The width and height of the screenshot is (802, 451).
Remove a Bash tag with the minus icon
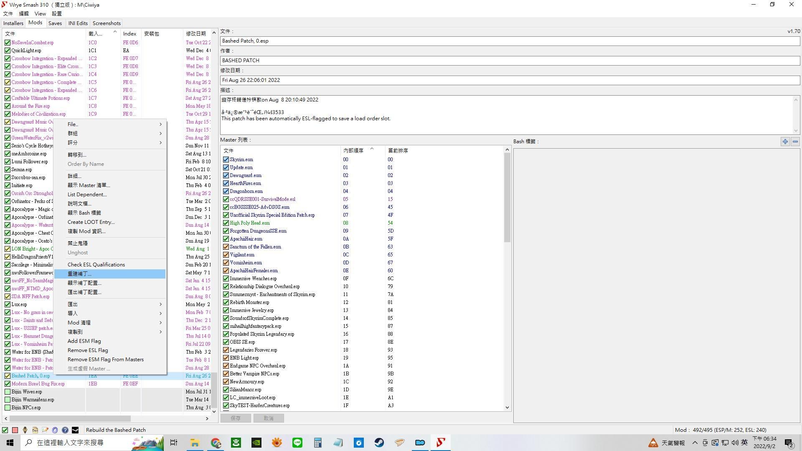click(x=795, y=142)
